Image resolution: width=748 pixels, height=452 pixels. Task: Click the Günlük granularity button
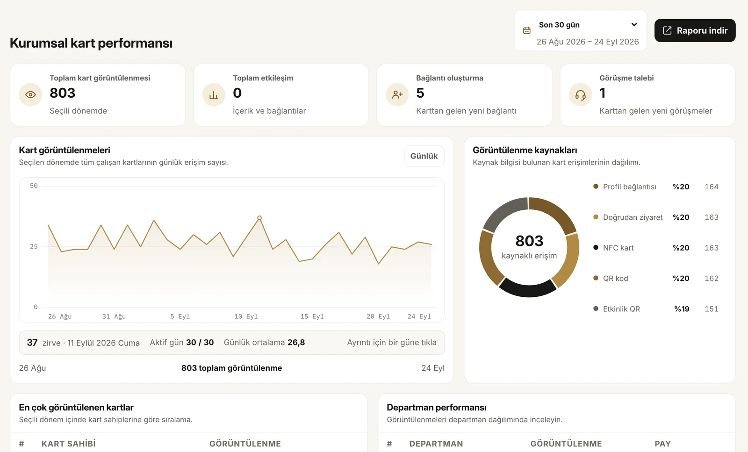click(x=424, y=156)
